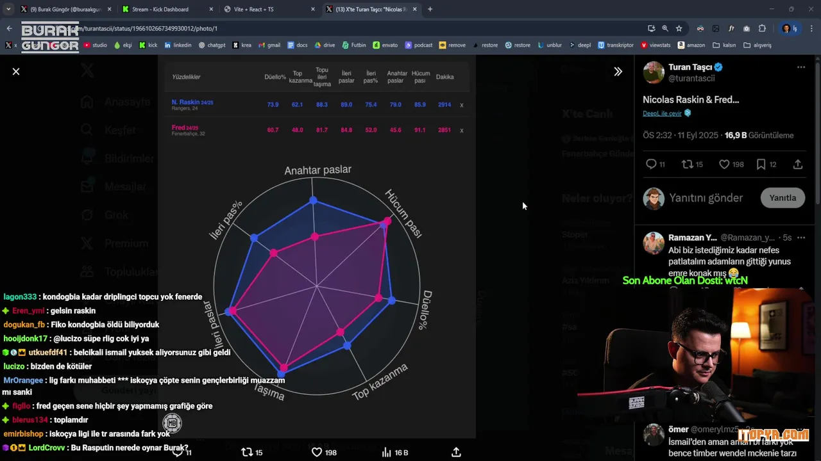
Task: Click the zoom magnifier icon in the address bar
Action: pyautogui.click(x=665, y=28)
